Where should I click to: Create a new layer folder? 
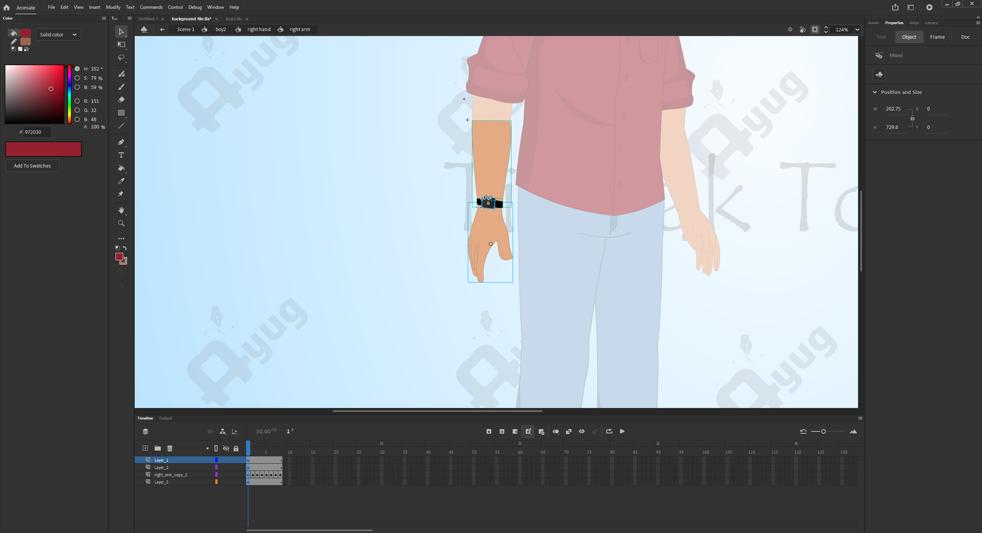pyautogui.click(x=158, y=448)
